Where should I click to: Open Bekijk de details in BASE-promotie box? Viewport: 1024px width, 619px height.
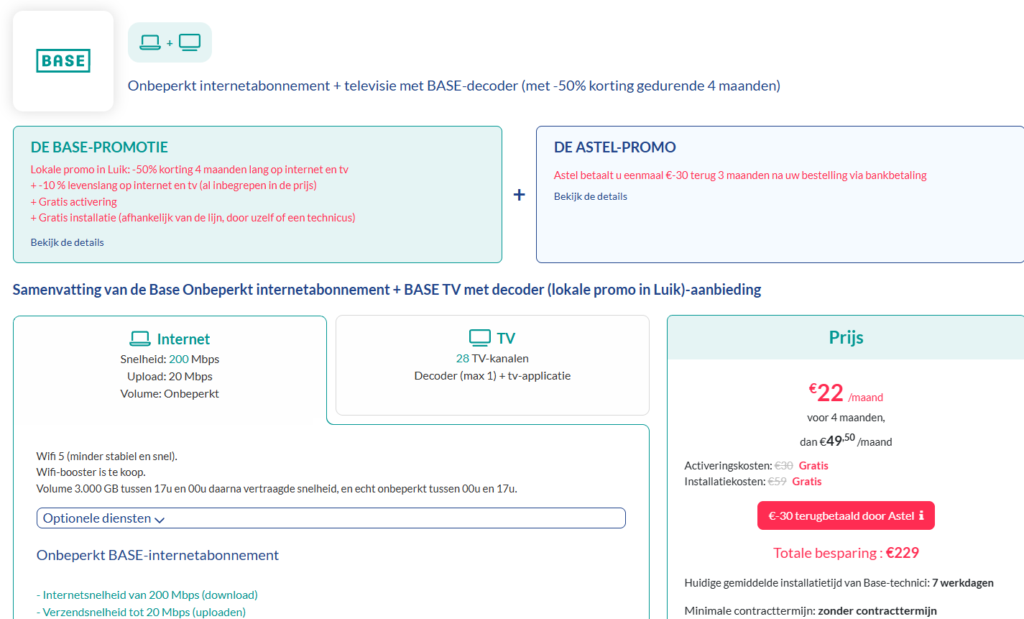67,242
